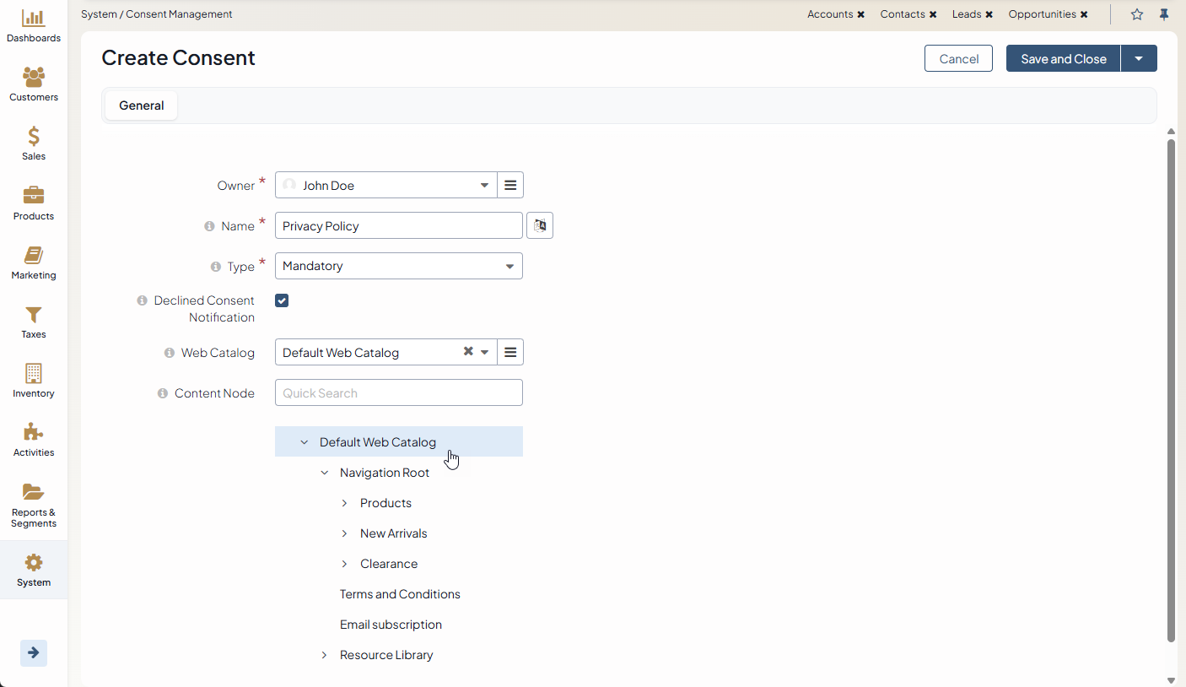Click the Cancel button
This screenshot has height=687, width=1186.
coord(958,58)
